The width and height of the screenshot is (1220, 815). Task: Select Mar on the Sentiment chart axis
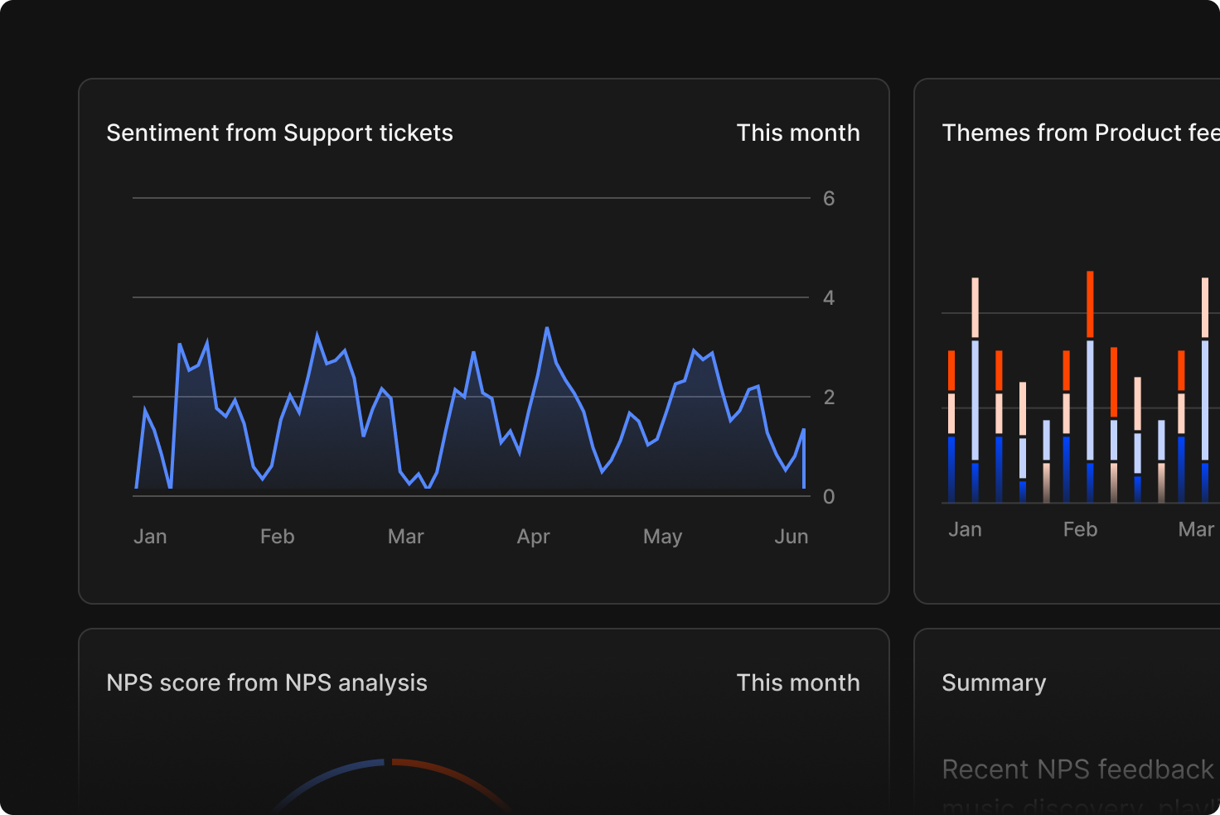pos(405,537)
